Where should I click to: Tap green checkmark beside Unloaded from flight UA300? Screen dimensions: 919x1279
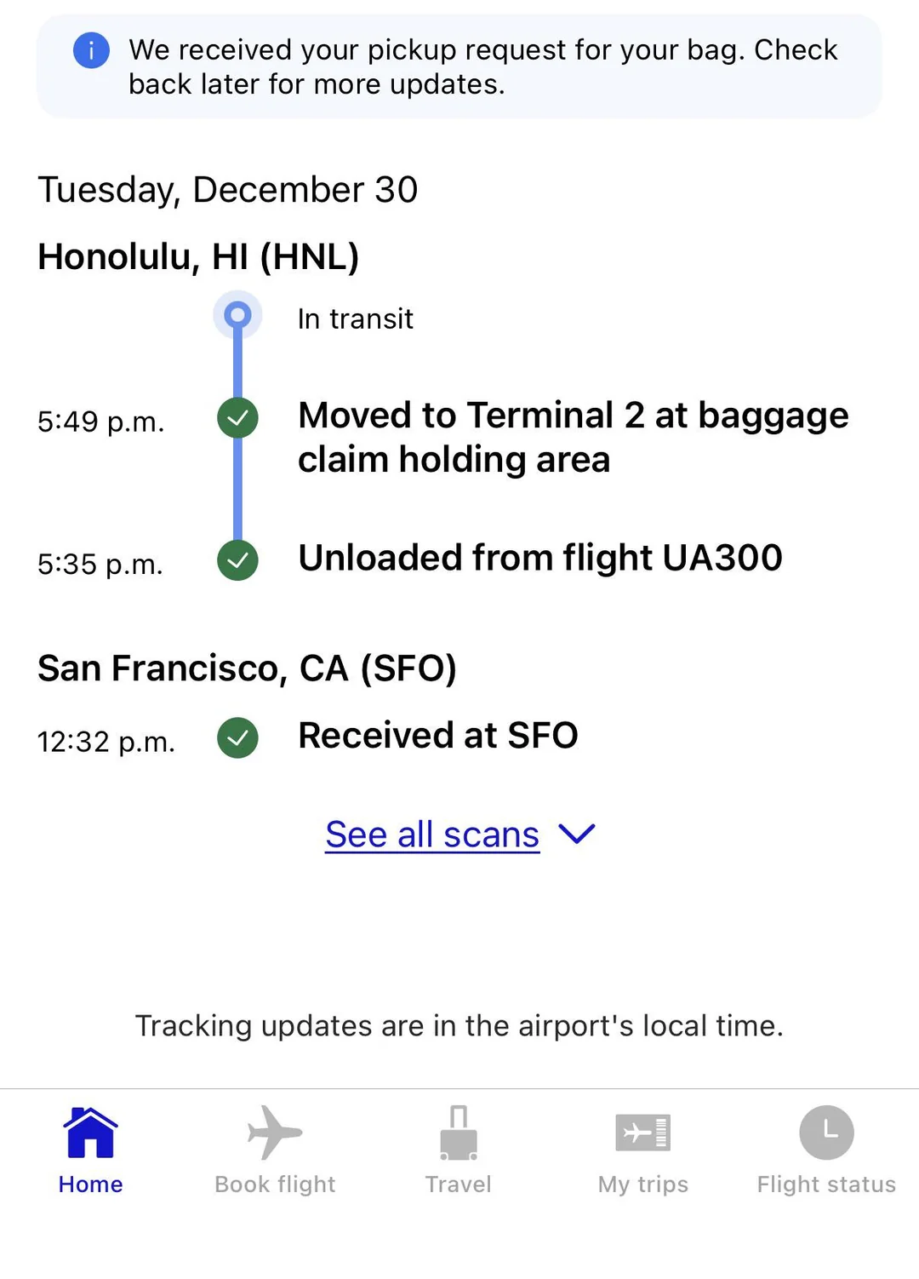[237, 560]
